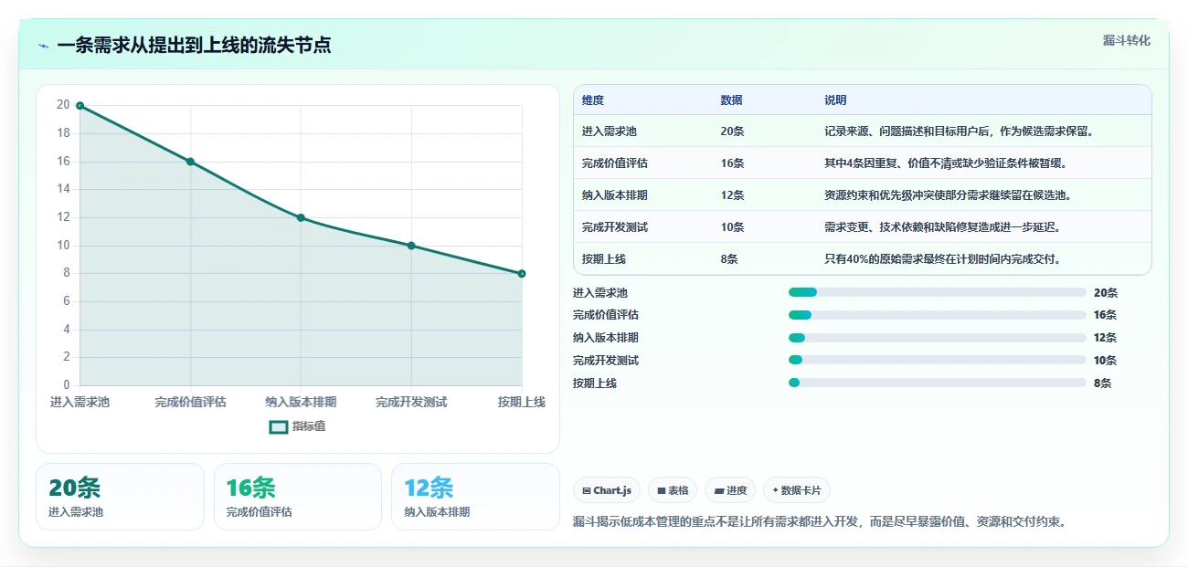The image size is (1188, 567).
Task: Select the chart point for 完成价值评估
Action: 190,162
